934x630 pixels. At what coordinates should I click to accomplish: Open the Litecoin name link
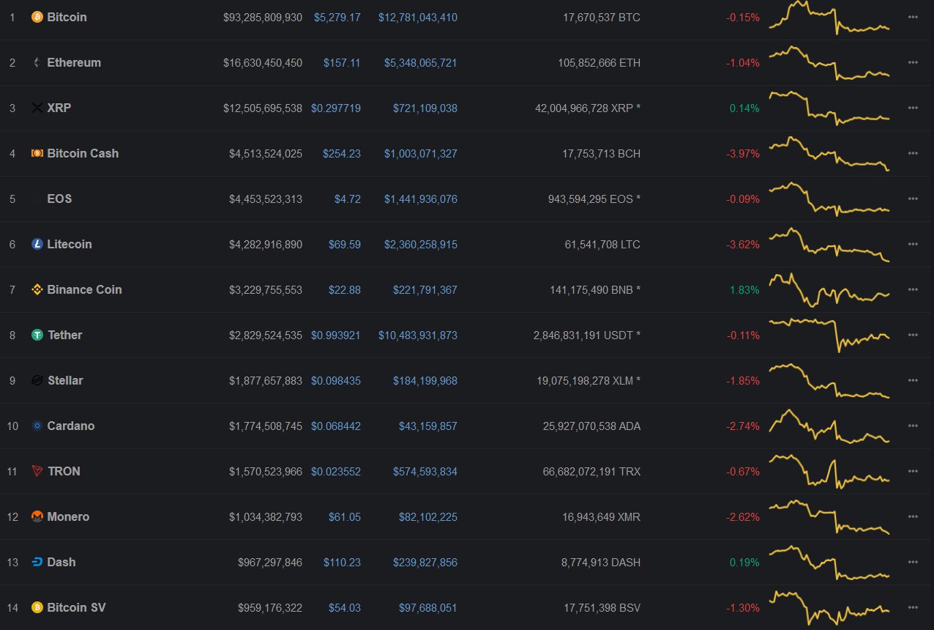point(70,244)
